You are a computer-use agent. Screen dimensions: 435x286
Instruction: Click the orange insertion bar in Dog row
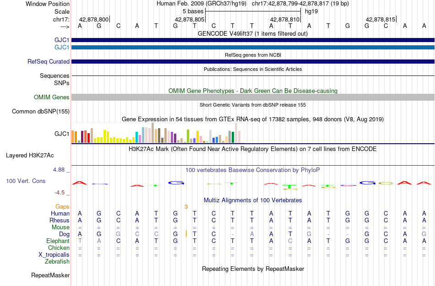click(x=186, y=234)
